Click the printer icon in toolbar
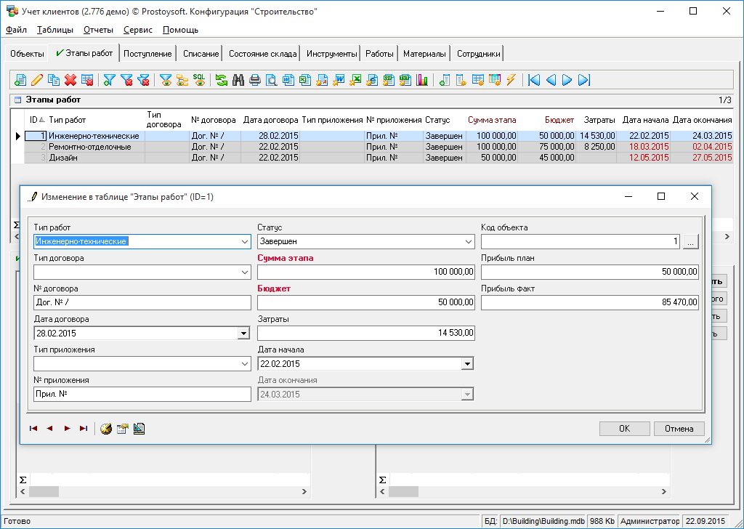The image size is (744, 529). pos(255,80)
